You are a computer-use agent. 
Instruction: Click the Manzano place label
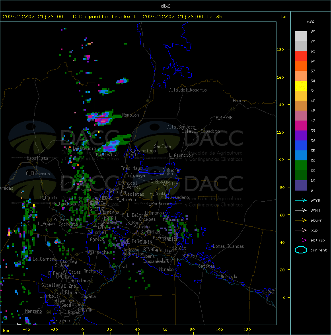click(x=33, y=311)
